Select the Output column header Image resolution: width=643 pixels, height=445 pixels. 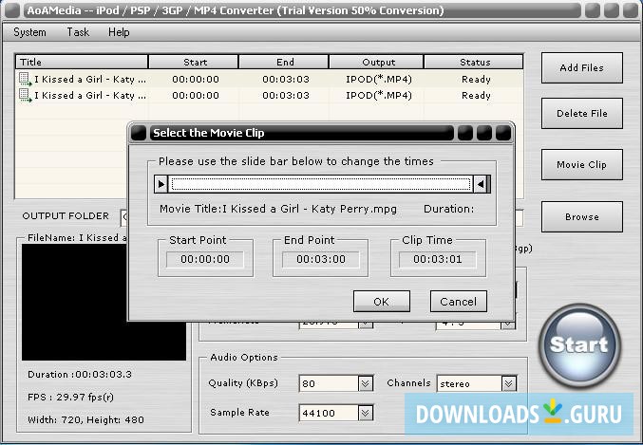376,62
